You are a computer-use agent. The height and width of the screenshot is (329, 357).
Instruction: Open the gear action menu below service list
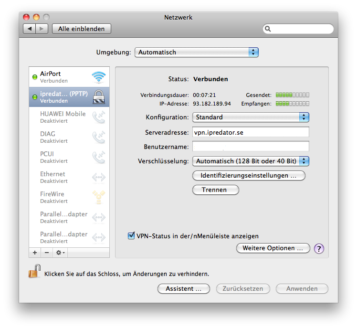pos(60,253)
